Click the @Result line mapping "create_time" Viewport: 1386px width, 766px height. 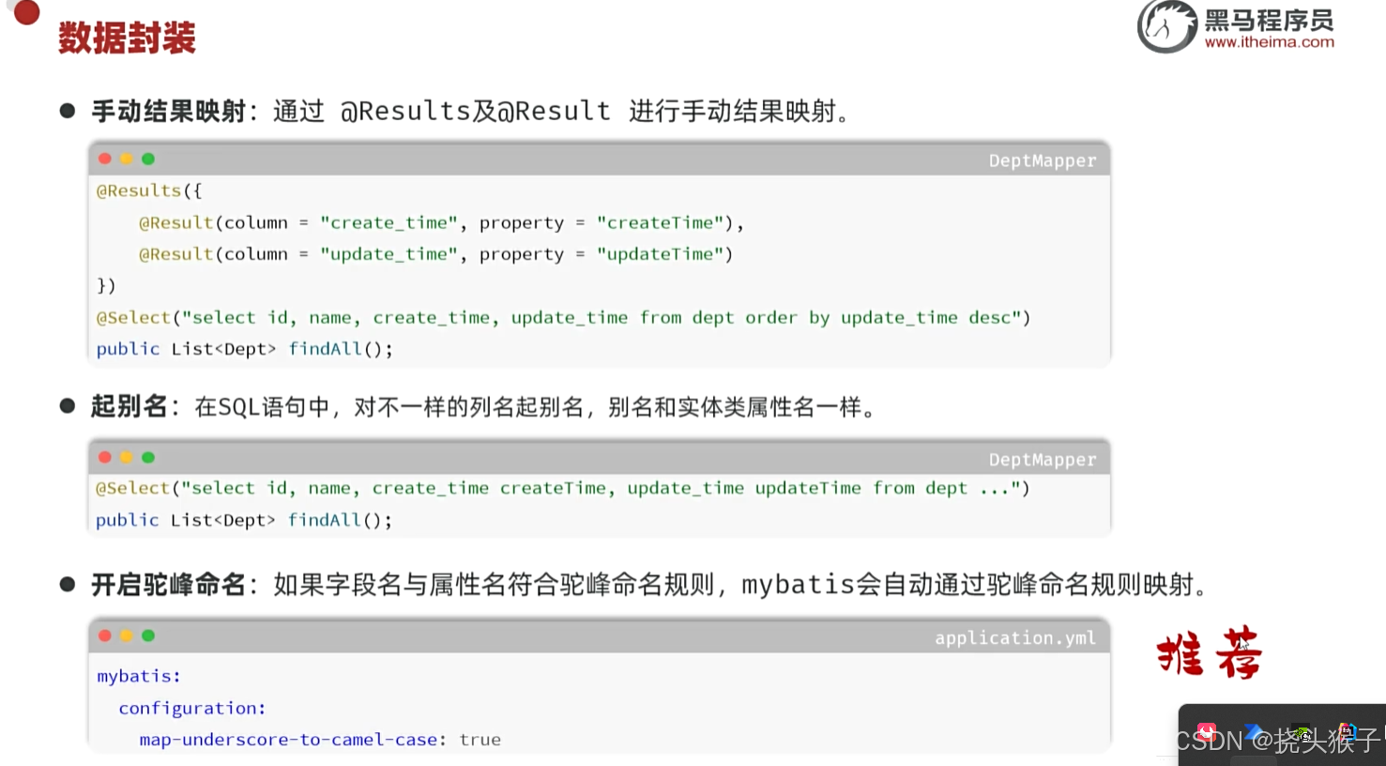coord(441,222)
